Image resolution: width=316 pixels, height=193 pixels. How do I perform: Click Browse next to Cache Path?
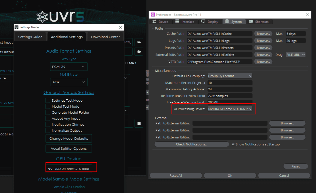pyautogui.click(x=263, y=34)
